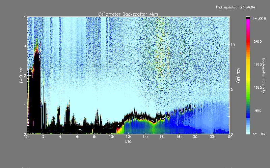This screenshot has width=270, height=168.
Task: Select the "Plot updated: 23:54:04" timestamp
Action: click(236, 7)
